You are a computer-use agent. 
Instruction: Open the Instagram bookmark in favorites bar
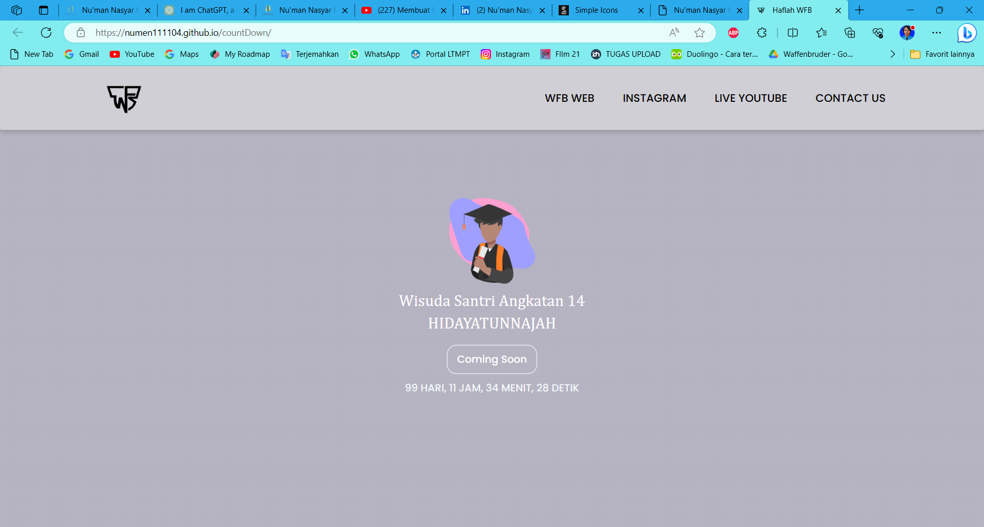point(505,54)
